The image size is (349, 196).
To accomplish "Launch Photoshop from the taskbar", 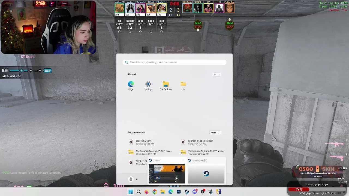I will click(179, 192).
